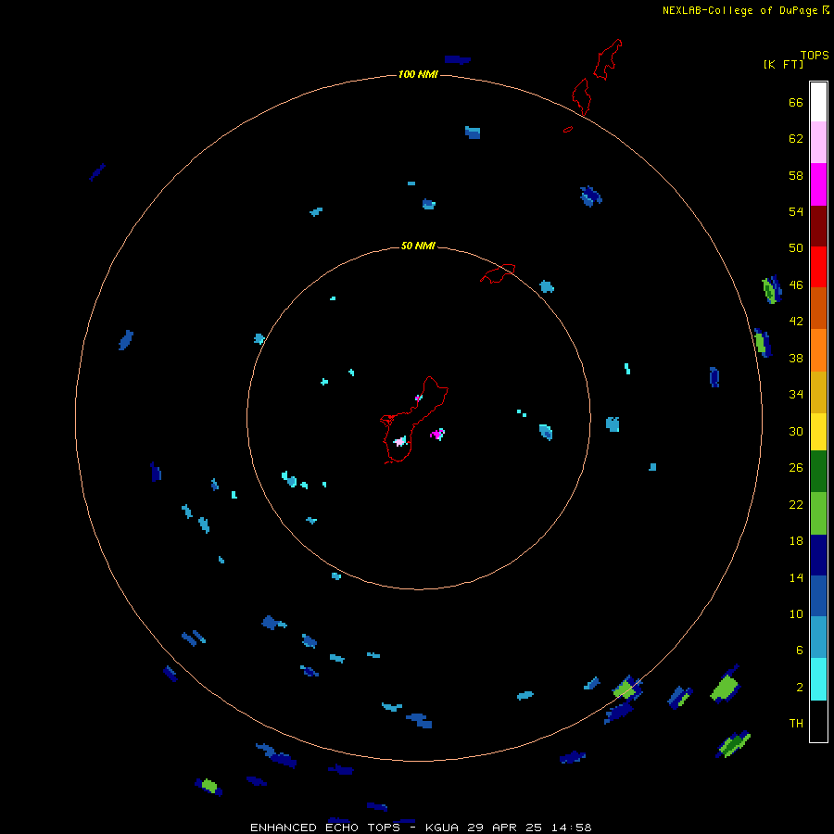834x834 pixels.
Task: Click the Rota island outline on the 50 NMI ring
Action: click(498, 273)
